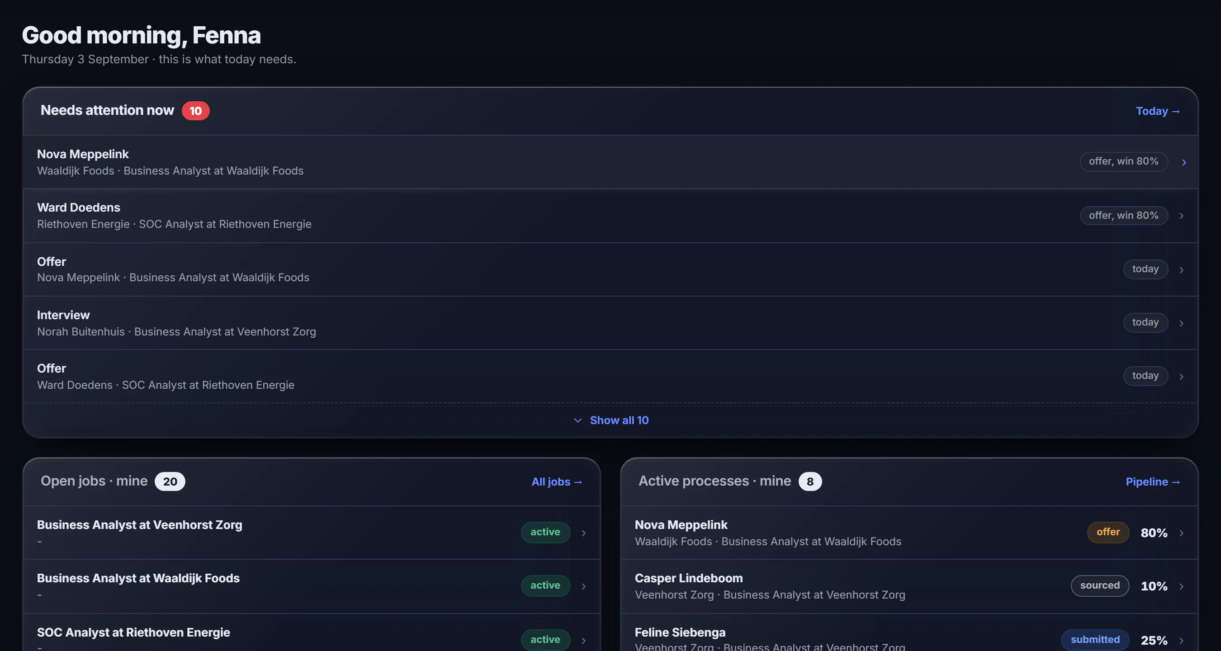Open chevron for Business Analyst at Waaldijk Foods job

click(583, 586)
